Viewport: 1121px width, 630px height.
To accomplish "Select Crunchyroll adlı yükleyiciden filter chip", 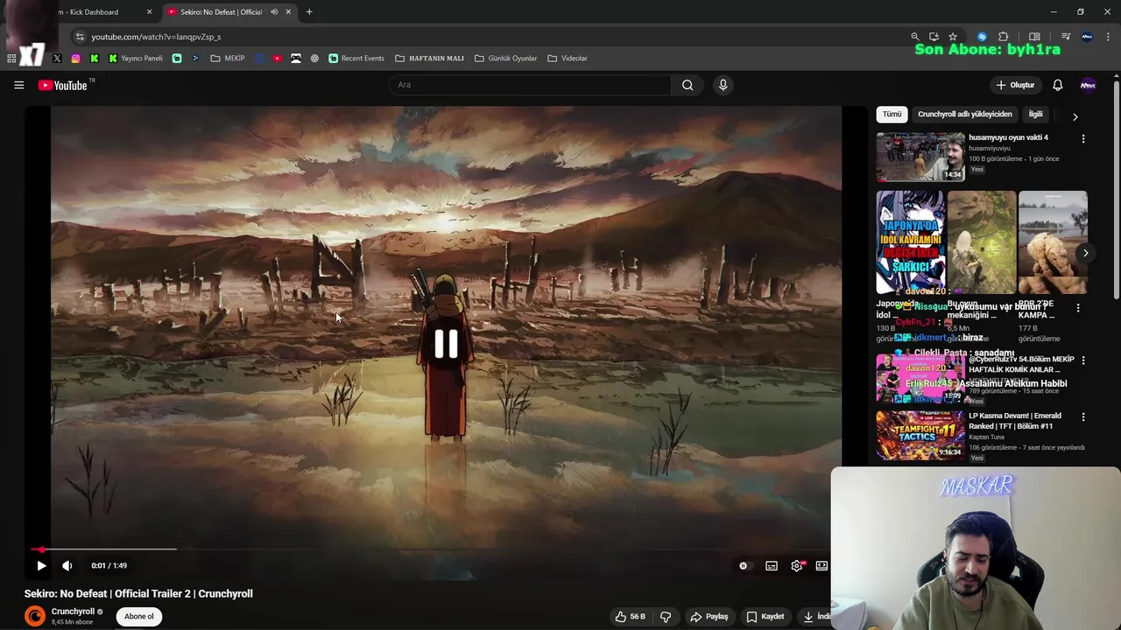I will 964,114.
